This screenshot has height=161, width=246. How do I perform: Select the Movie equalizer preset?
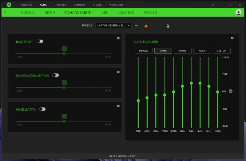(x=183, y=51)
